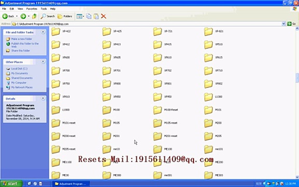
Task: Select the L1800 folder
Action: pyautogui.click(x=61, y=110)
